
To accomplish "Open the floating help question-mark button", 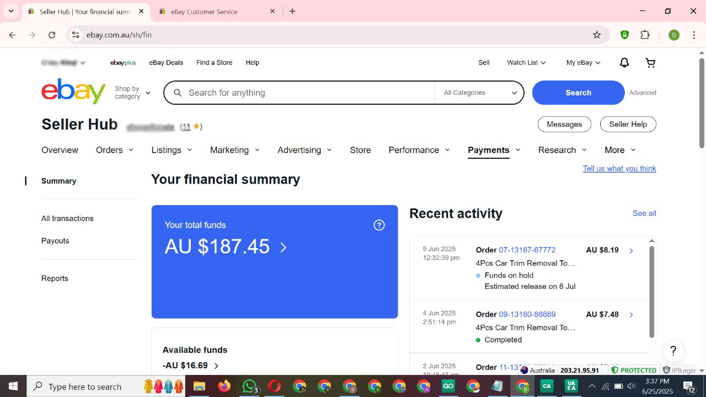I will [x=673, y=351].
